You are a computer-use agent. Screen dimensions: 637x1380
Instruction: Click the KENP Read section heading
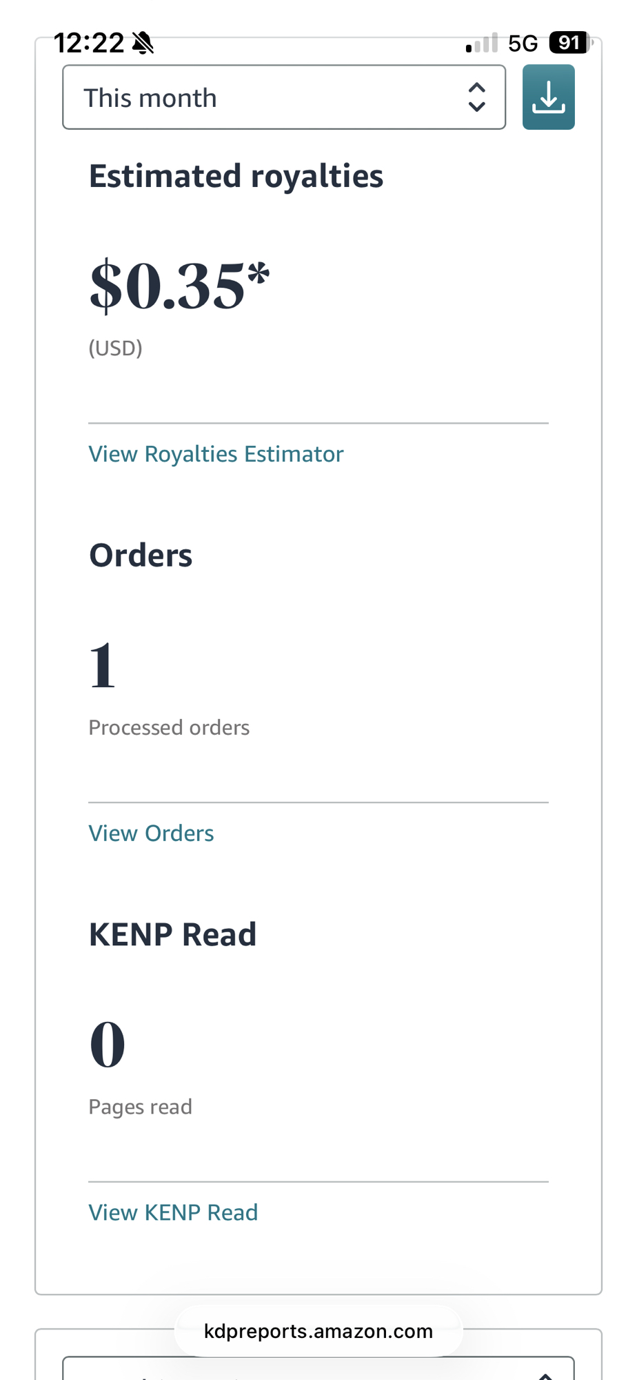click(x=172, y=935)
